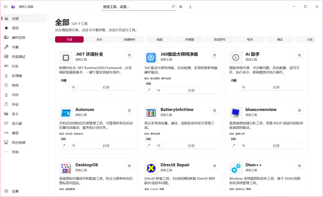Favorite the .NET 环境补全 tool with its star
Image resolution: width=323 pixels, height=197 pixels.
pos(129,55)
